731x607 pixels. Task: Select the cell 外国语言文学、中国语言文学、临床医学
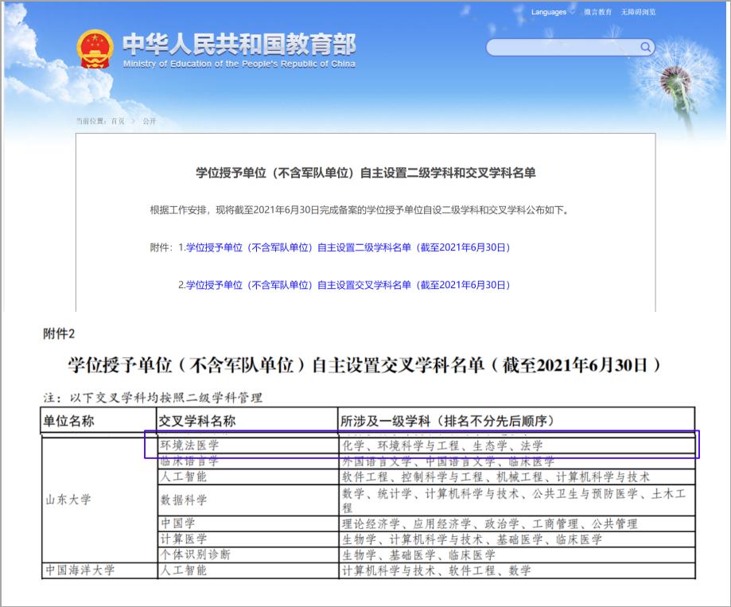tap(516, 461)
